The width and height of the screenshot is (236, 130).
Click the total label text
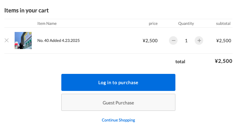pyautogui.click(x=180, y=62)
